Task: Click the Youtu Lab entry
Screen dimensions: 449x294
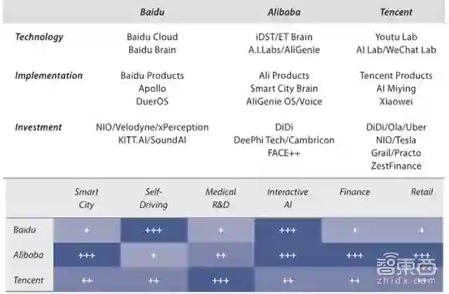Action: pyautogui.click(x=396, y=36)
